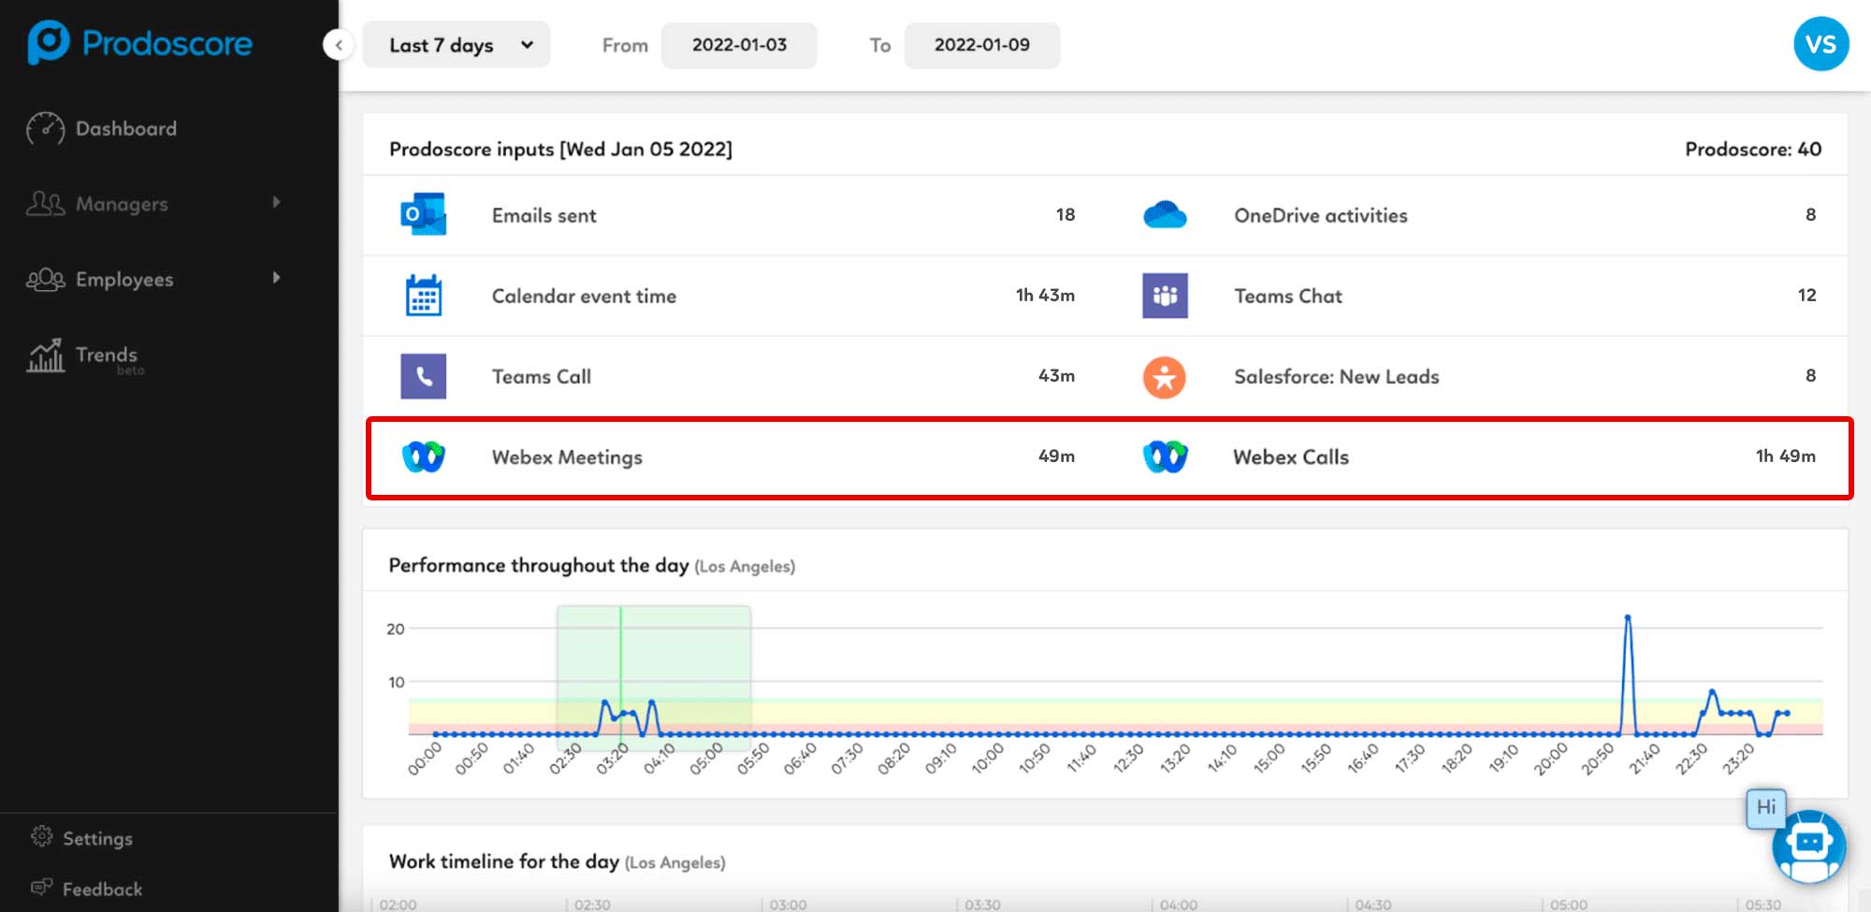
Task: Click the Salesforce New Leads icon
Action: click(x=1165, y=377)
